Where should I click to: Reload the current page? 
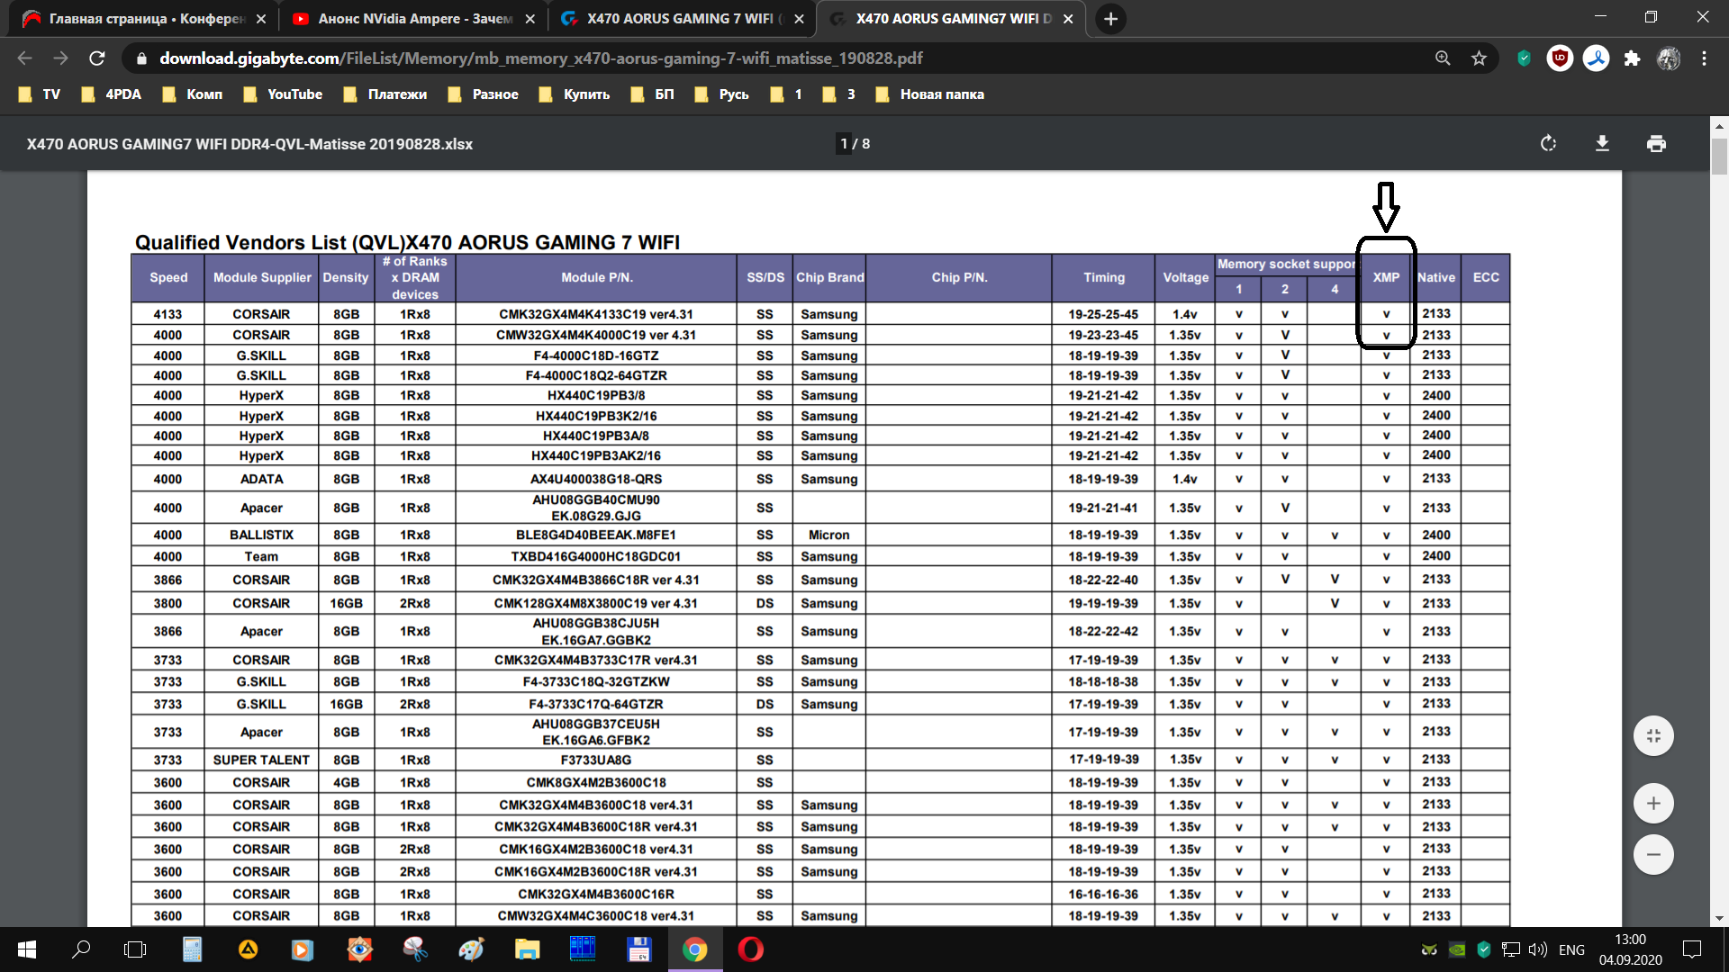tap(97, 58)
